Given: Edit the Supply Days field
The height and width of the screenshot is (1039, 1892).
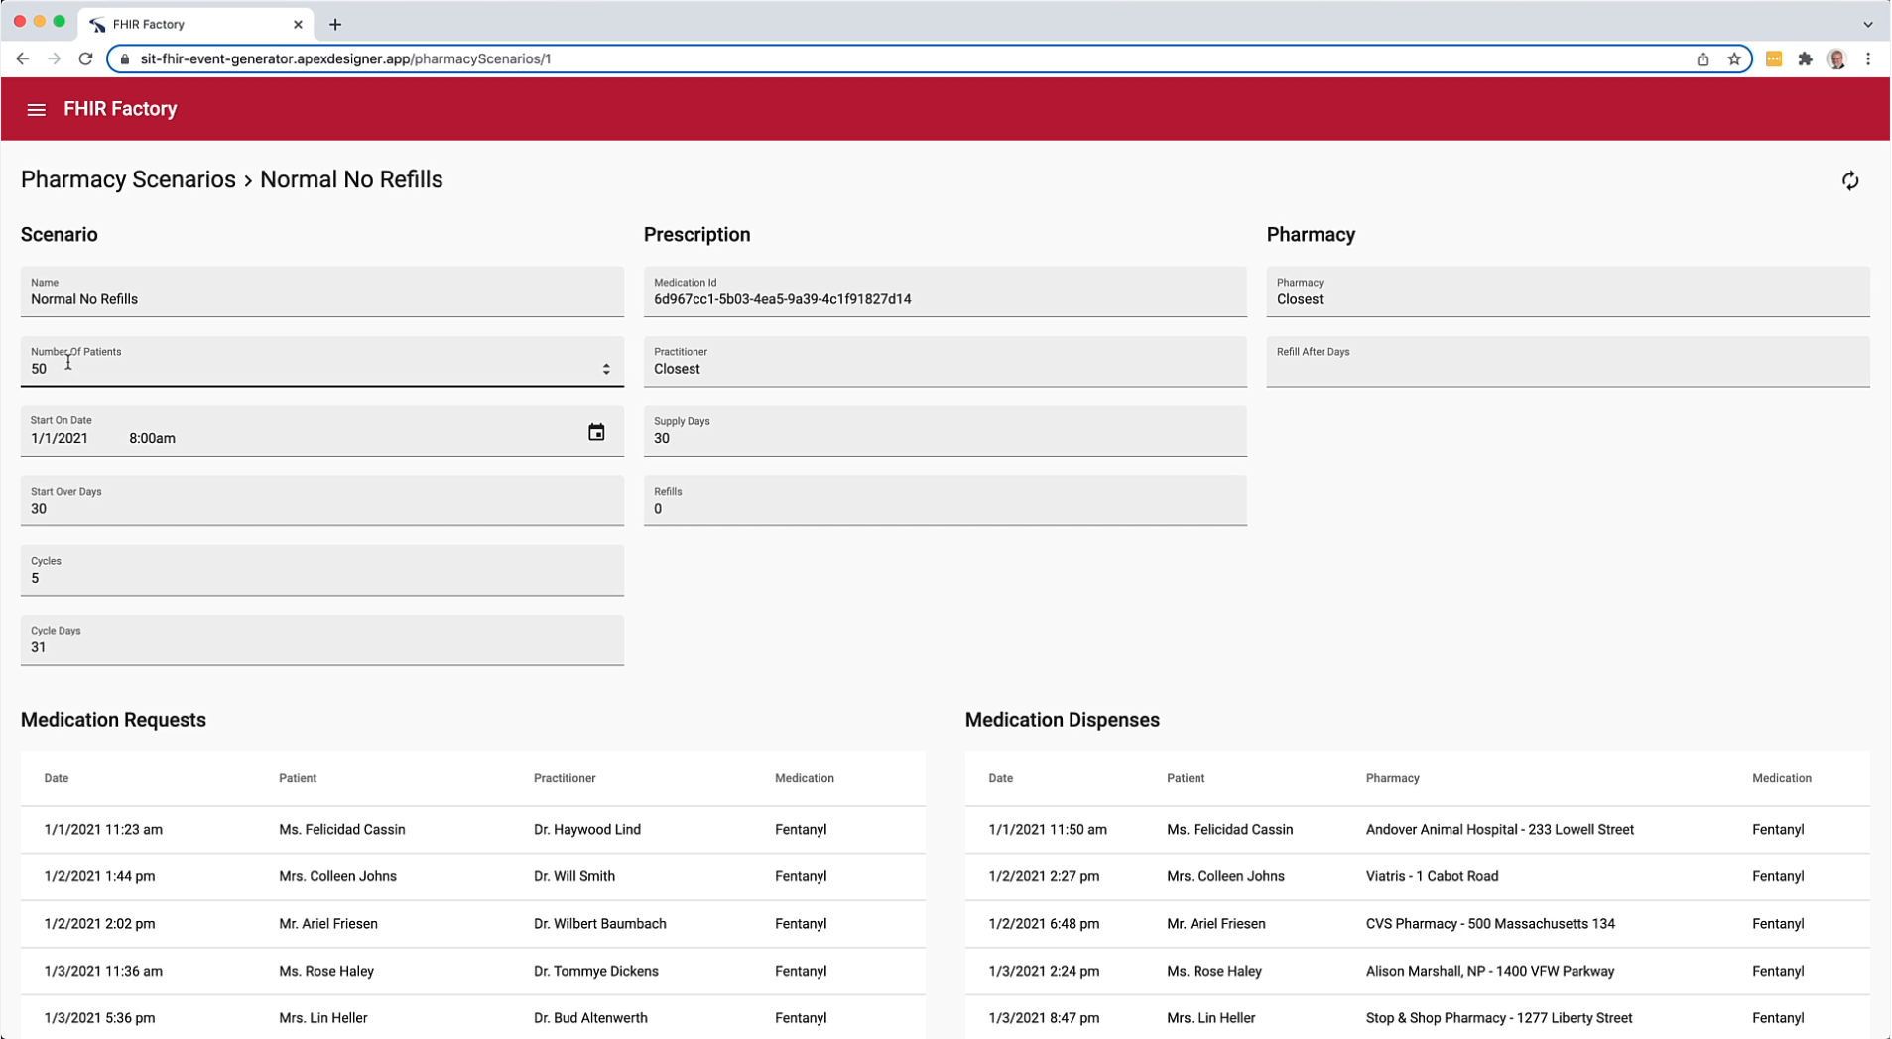Looking at the screenshot, I should click(946, 431).
